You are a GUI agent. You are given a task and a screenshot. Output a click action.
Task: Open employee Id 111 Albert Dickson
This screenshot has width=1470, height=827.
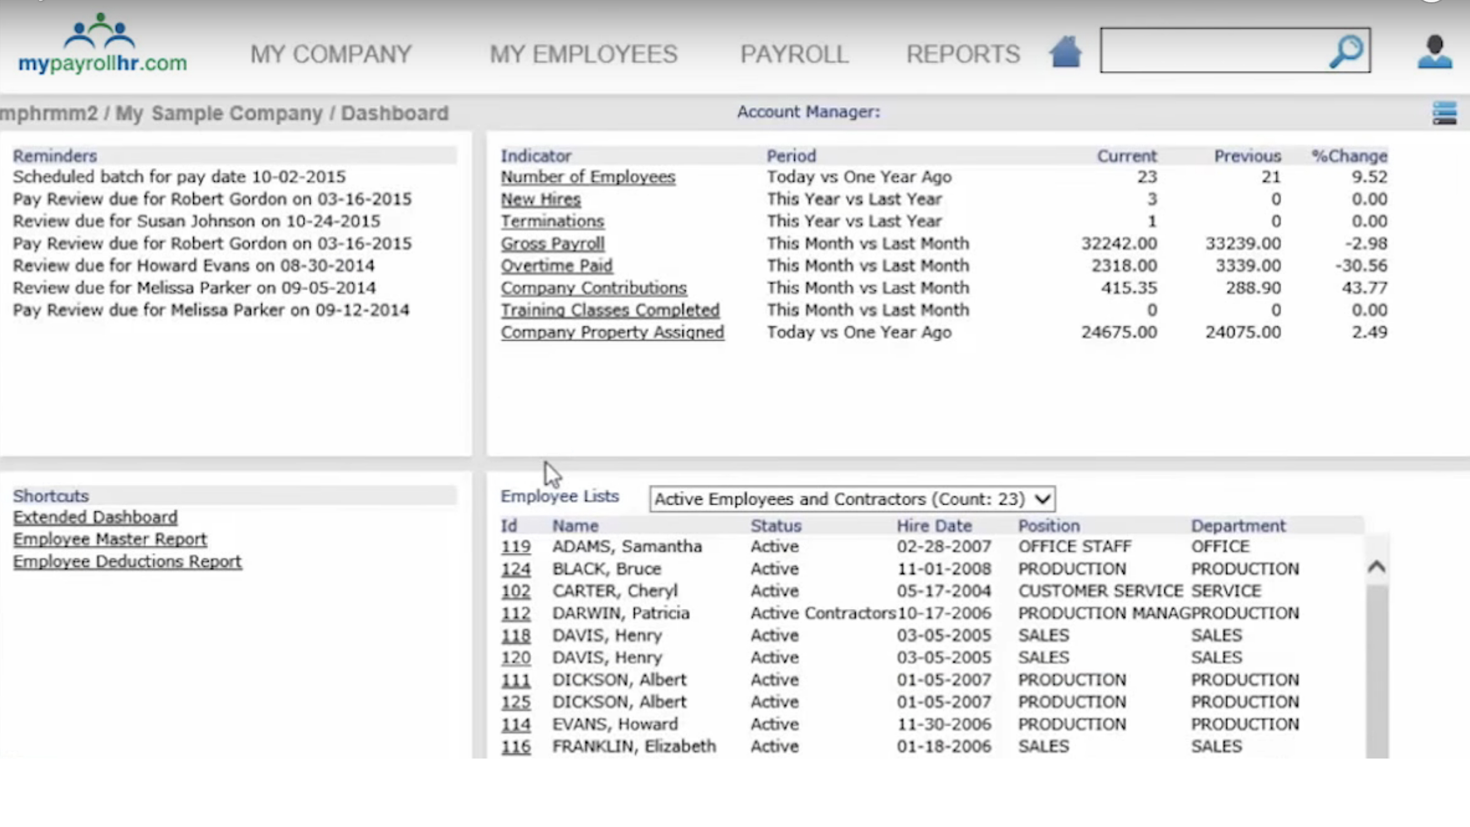(x=516, y=680)
